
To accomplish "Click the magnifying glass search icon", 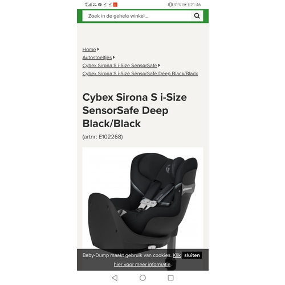I will click(x=197, y=16).
